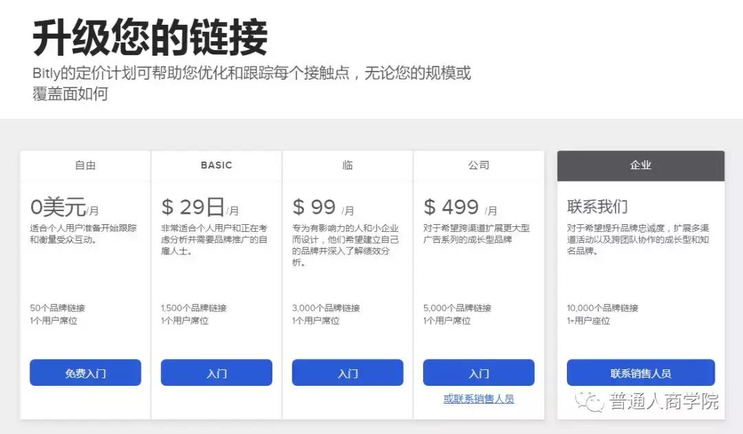
Task: Select the 临 plan header
Action: click(347, 165)
